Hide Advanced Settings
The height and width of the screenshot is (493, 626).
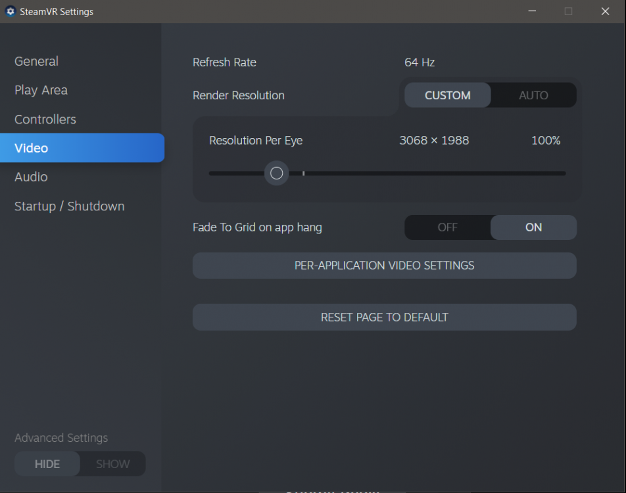coord(47,463)
